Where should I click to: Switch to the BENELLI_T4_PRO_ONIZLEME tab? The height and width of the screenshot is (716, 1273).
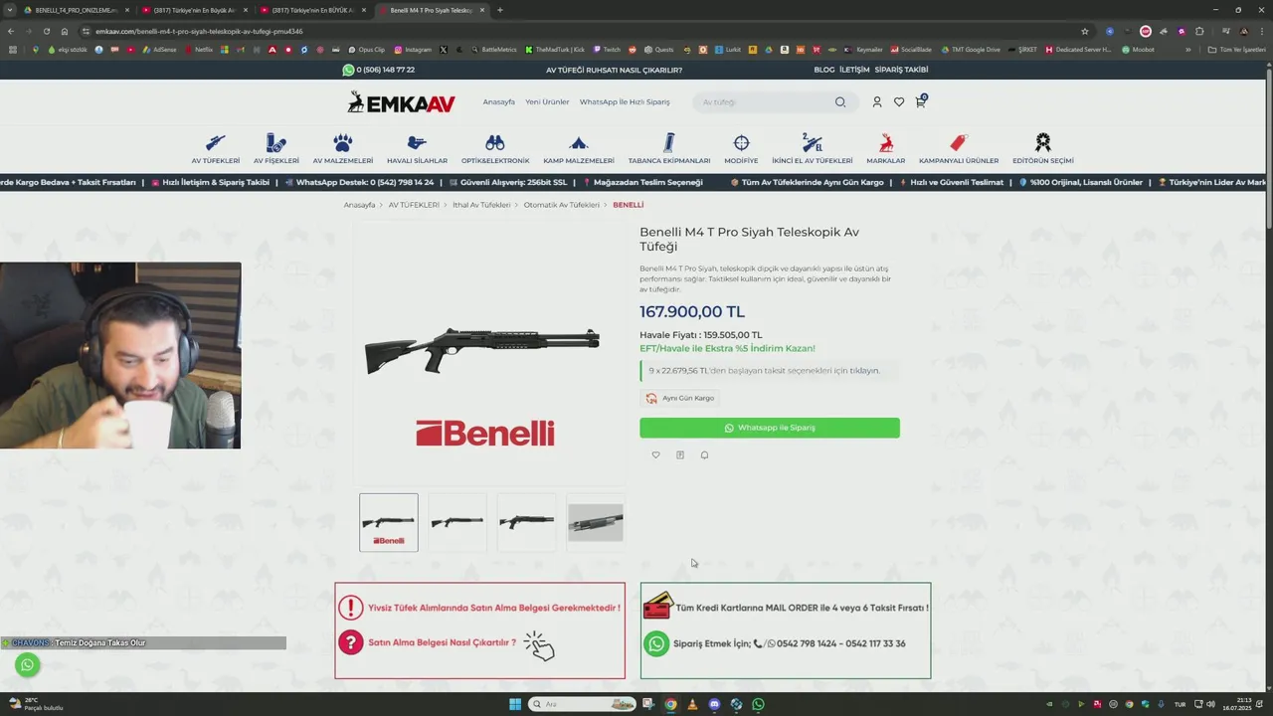76,10
